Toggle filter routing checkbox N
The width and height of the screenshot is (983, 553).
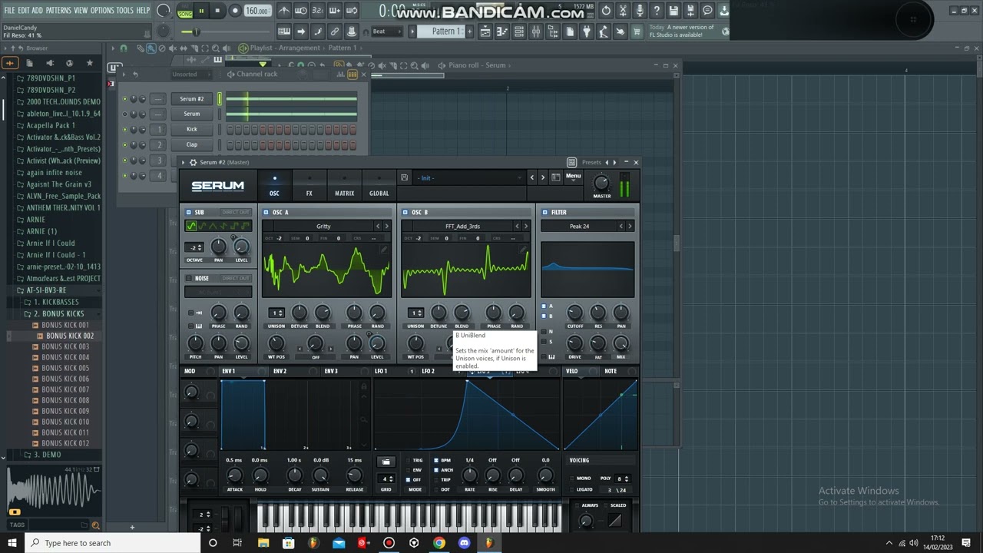pos(544,331)
